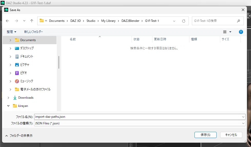
Task: Show hidden breadcrumb path via « chevron
Action: pyautogui.click(x=46, y=21)
